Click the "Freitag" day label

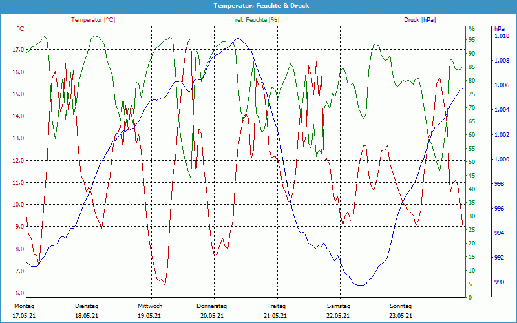pos(277,306)
